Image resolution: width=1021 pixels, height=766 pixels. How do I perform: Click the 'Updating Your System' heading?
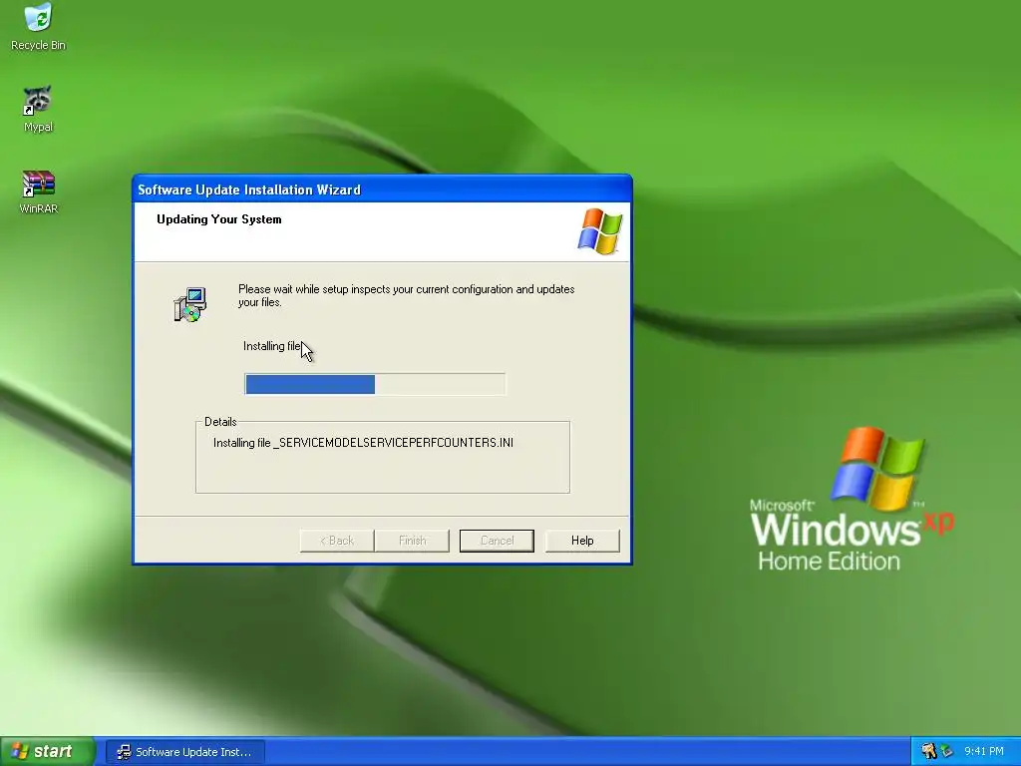218,219
